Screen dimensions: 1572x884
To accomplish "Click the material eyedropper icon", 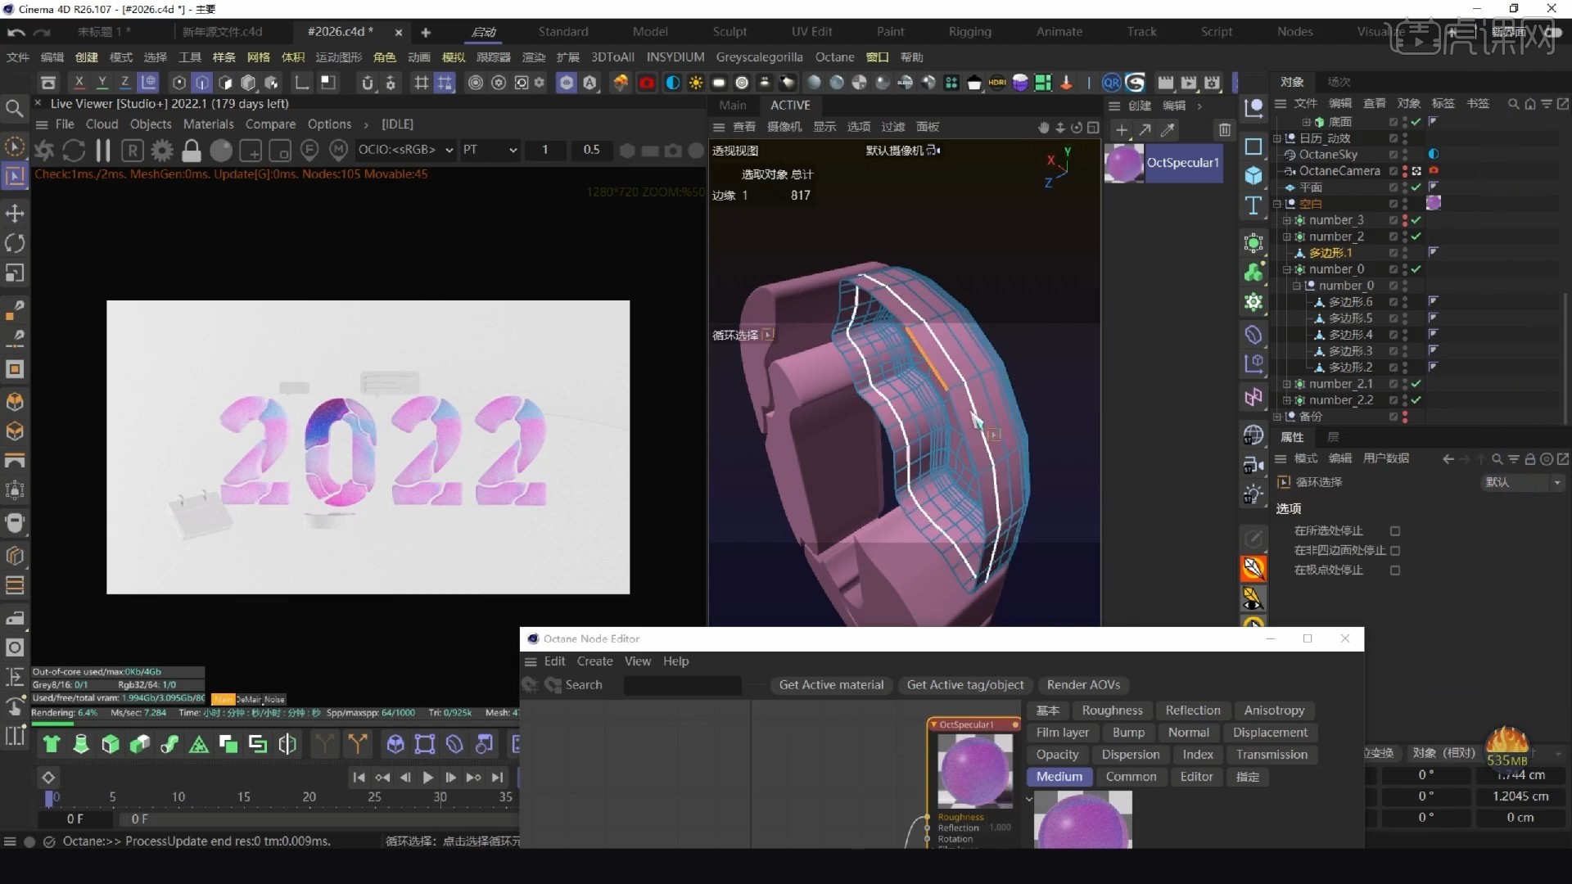I will pyautogui.click(x=1168, y=129).
